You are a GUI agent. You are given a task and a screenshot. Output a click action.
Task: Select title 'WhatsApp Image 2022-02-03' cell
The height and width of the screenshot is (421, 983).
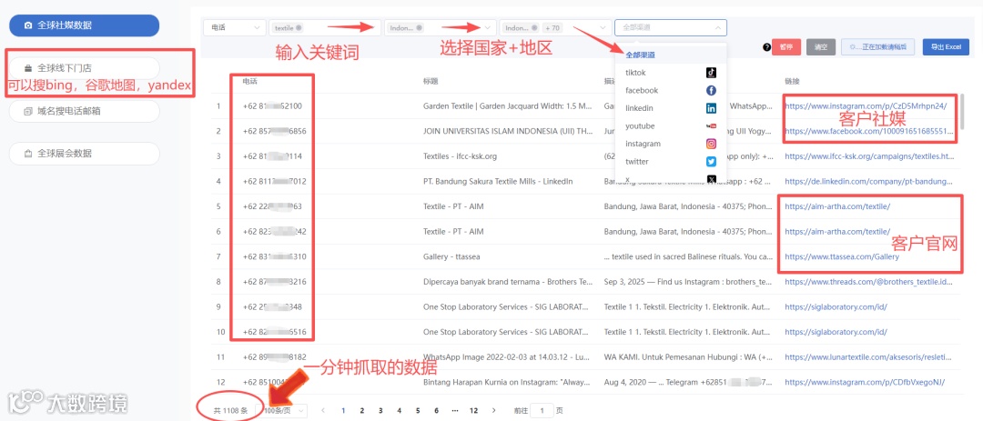tap(507, 357)
